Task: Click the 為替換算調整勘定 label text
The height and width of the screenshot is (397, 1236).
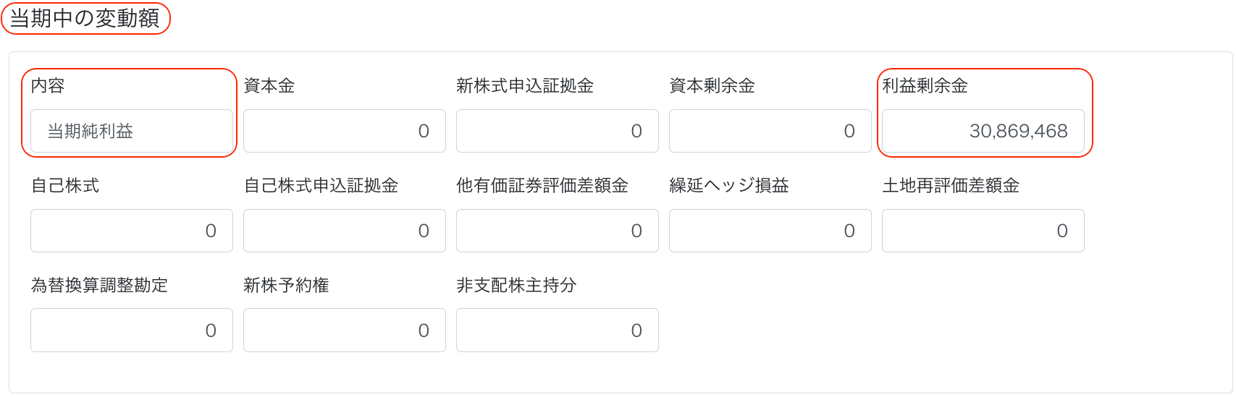Action: [99, 285]
